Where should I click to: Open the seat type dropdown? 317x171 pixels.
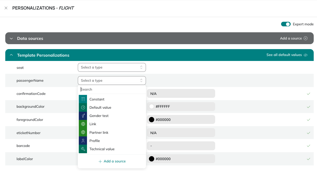pyautogui.click(x=112, y=67)
